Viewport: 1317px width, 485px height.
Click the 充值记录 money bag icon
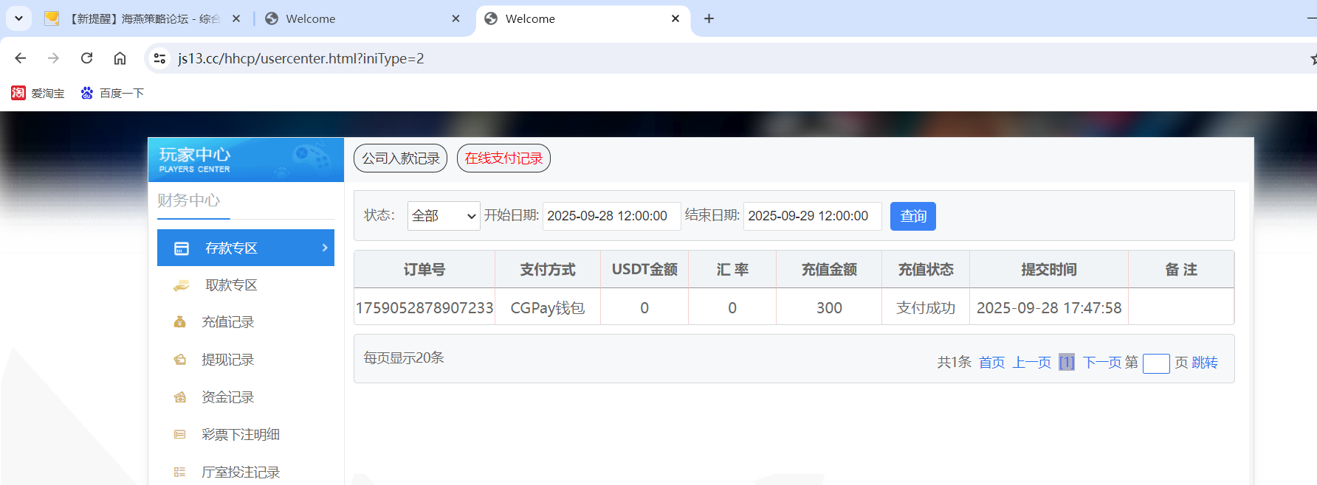pos(179,322)
